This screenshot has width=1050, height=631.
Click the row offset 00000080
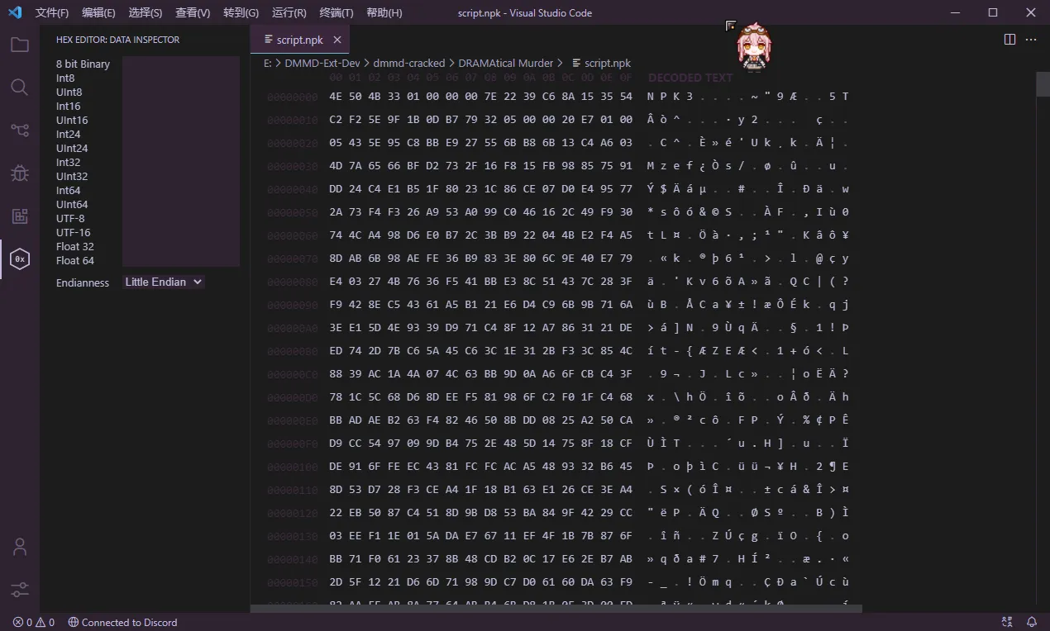tap(292, 281)
